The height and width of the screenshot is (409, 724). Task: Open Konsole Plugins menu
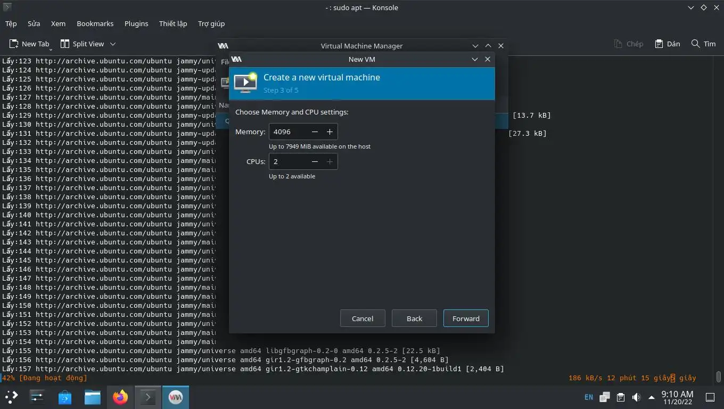[x=136, y=23]
